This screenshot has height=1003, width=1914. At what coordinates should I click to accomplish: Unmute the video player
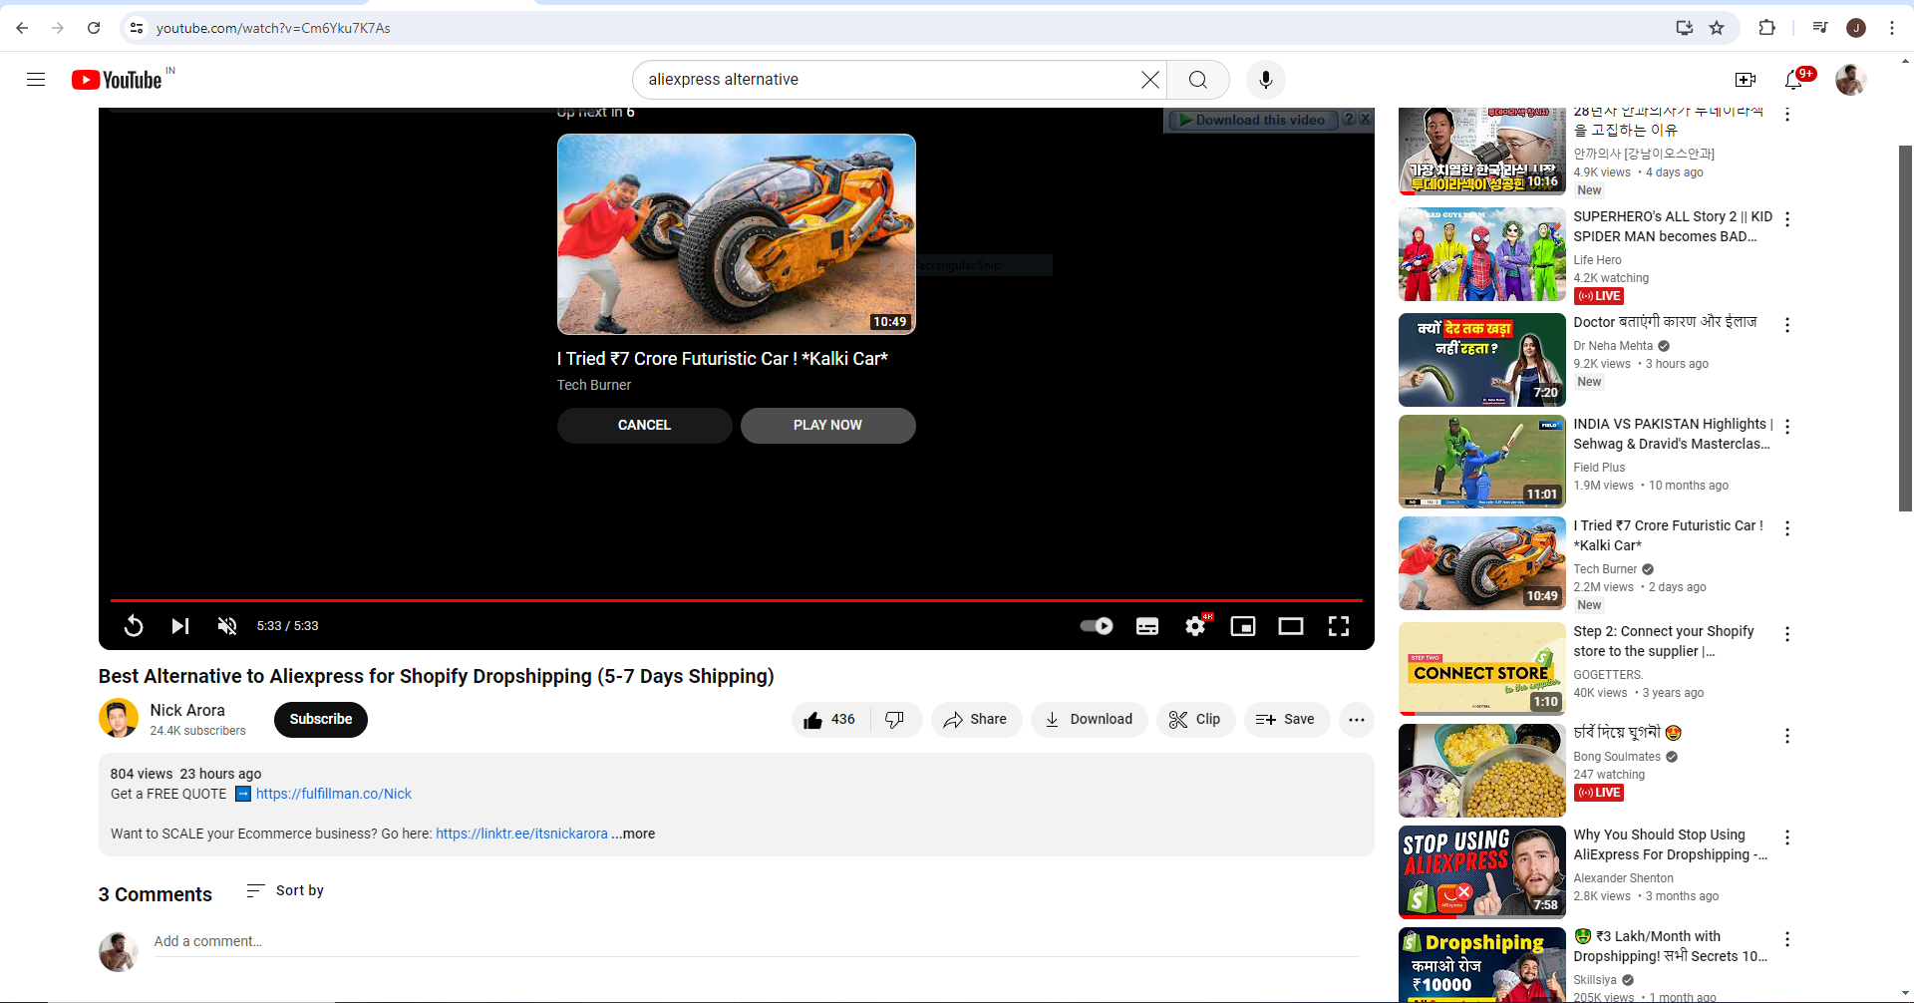(227, 626)
